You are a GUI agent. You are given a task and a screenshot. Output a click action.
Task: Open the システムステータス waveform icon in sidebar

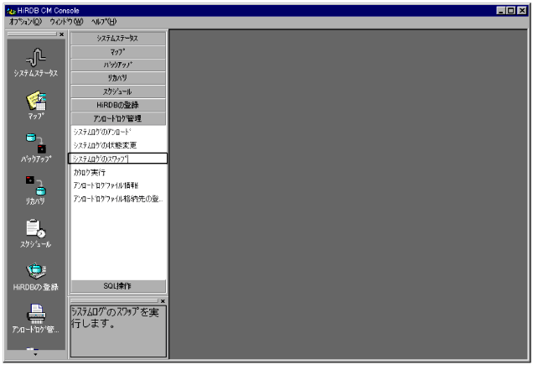36,57
